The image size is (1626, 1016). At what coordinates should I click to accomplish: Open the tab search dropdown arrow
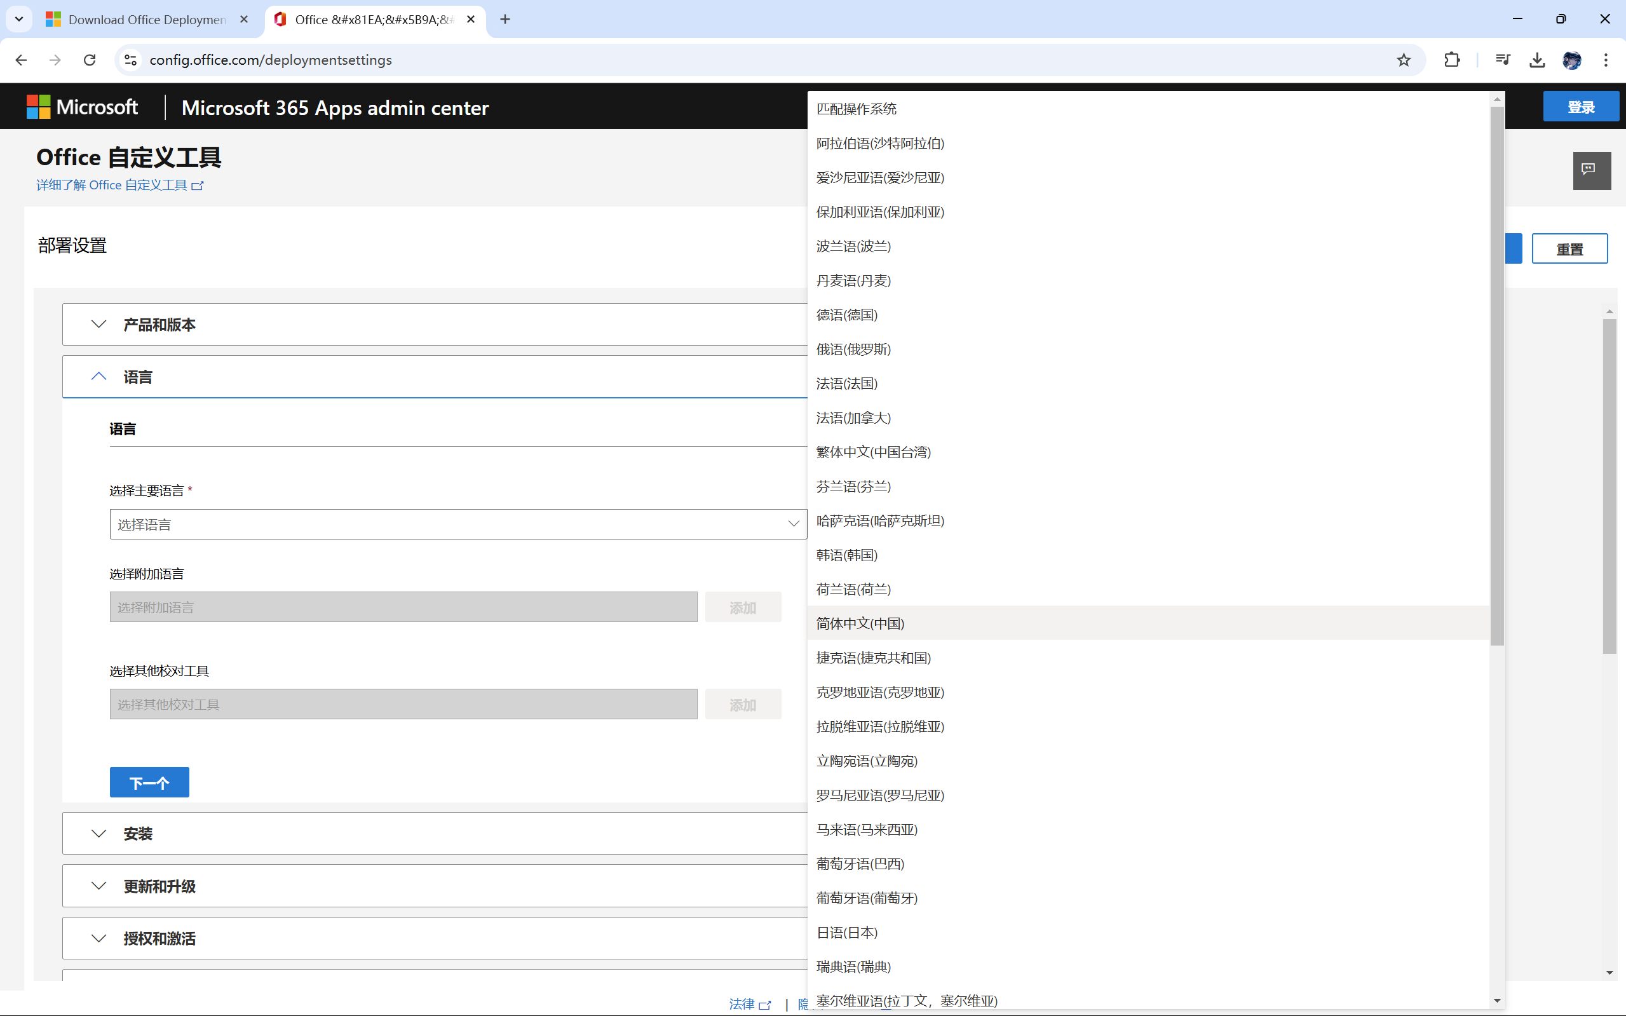[x=19, y=19]
